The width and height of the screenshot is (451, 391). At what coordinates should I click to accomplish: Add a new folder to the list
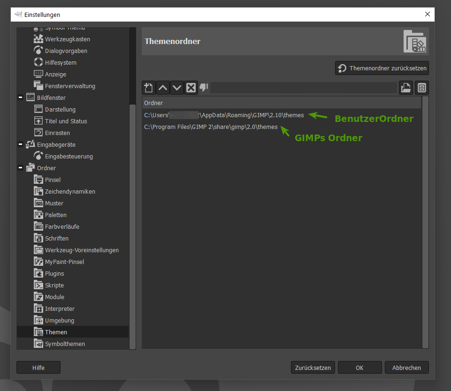point(149,88)
